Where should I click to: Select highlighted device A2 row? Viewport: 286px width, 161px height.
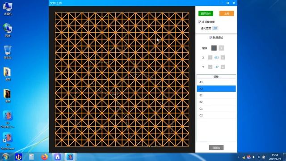tap(216, 89)
